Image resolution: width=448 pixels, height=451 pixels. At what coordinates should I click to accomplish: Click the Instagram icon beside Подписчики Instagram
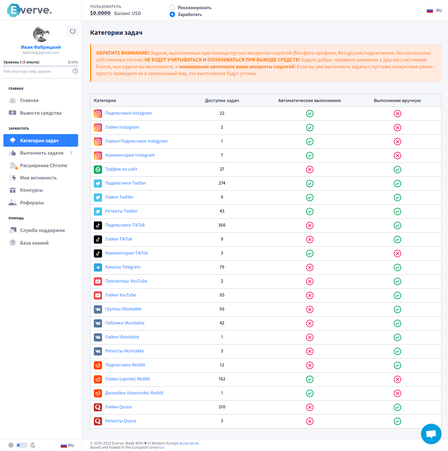point(98,114)
